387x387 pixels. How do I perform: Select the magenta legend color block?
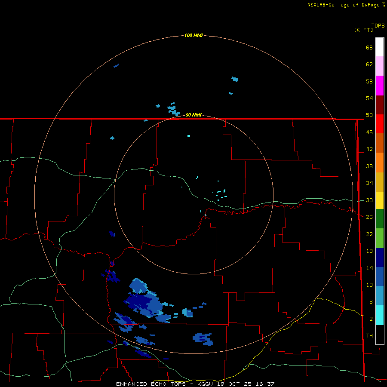point(380,86)
